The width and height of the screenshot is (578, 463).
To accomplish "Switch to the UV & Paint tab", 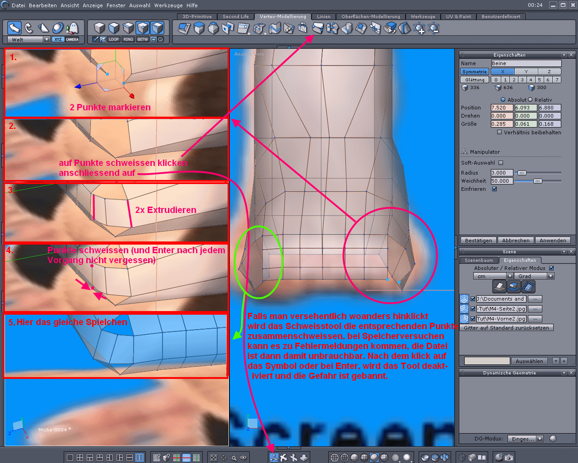I will [458, 16].
